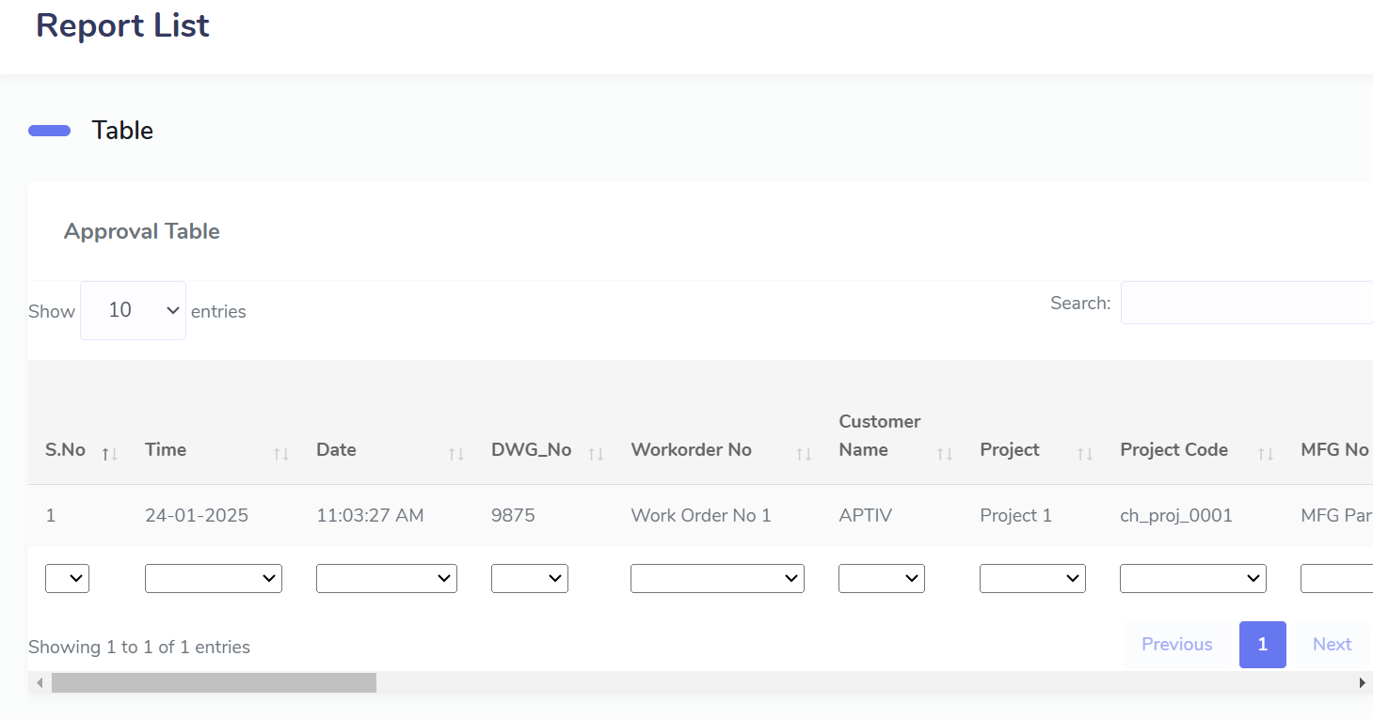Click sort arrows in Time column header
Screen dimensions: 1373x719
pyautogui.click(x=280, y=454)
